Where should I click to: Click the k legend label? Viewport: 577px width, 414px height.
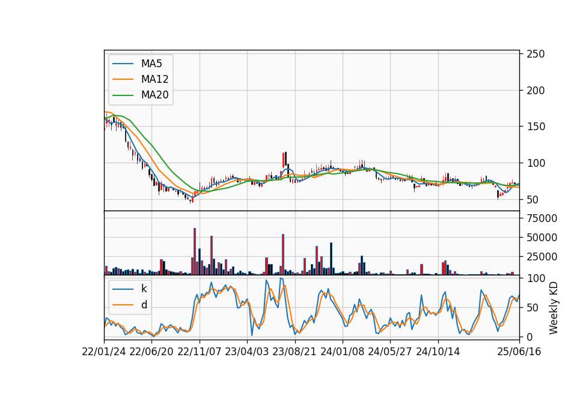144,289
